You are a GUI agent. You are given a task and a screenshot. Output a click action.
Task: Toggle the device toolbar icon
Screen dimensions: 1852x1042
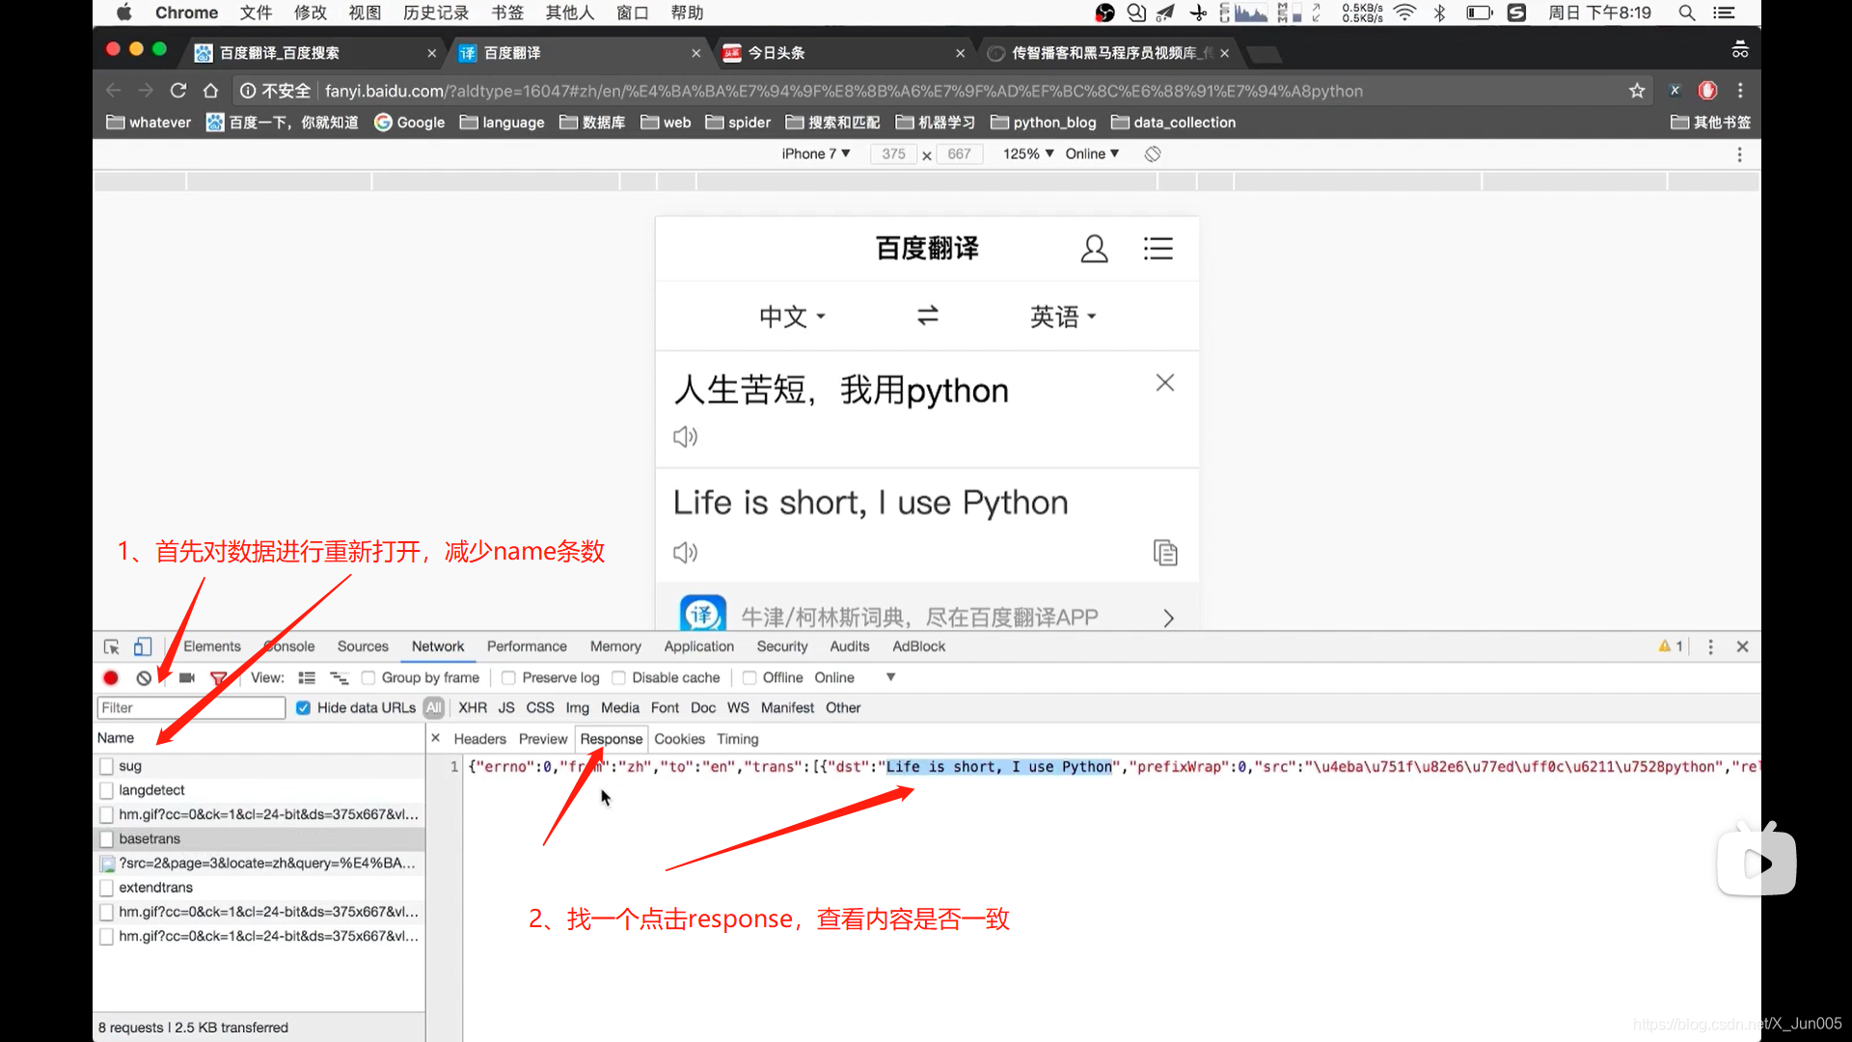tap(143, 646)
